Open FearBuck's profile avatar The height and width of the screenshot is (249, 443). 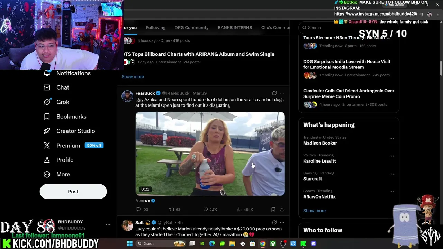coord(127,96)
